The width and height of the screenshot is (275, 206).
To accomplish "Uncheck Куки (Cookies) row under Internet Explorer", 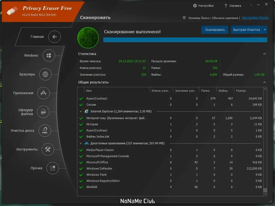I will 81,131.
